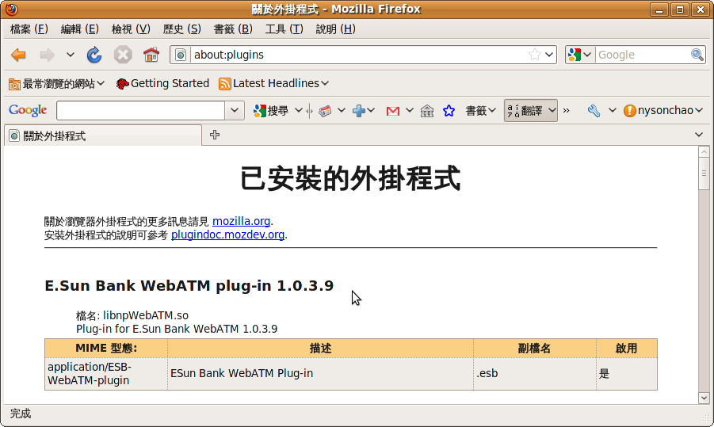
Task: Open Gmail icon on the Google Toolbar
Action: [x=392, y=111]
